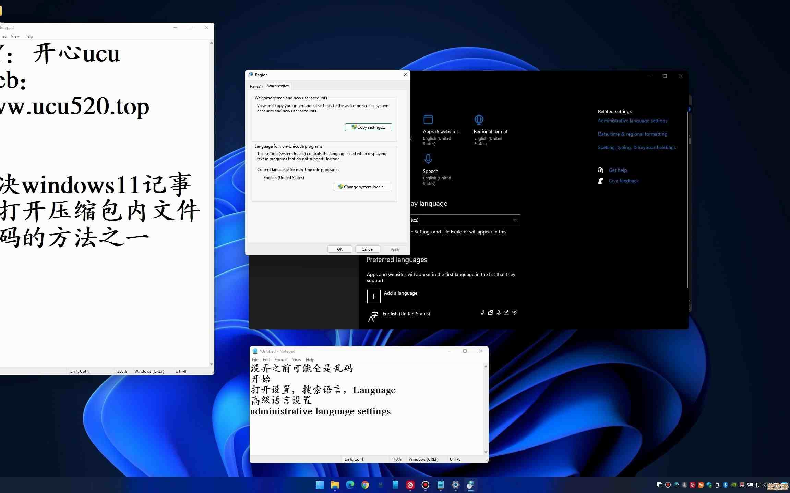
Task: Click the ABC spellcheck icon on the English row
Action: click(514, 313)
